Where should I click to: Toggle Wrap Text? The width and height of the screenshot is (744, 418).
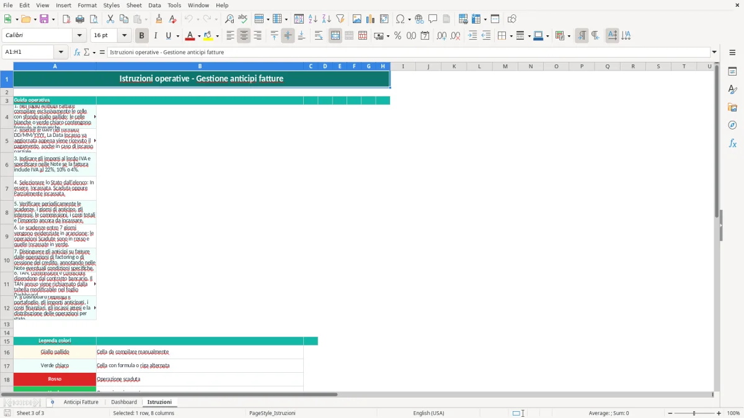tap(319, 36)
